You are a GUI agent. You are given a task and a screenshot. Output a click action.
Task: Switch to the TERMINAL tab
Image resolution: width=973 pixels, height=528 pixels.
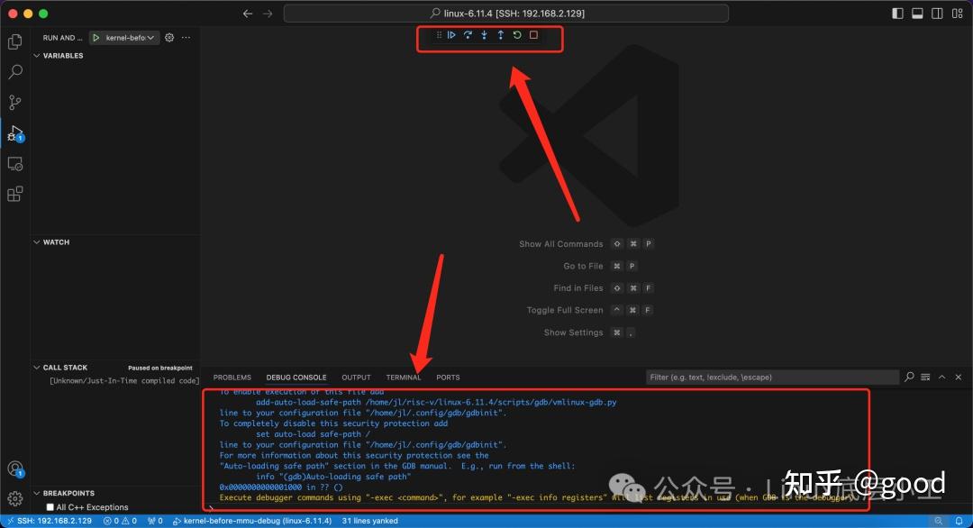[x=404, y=377]
